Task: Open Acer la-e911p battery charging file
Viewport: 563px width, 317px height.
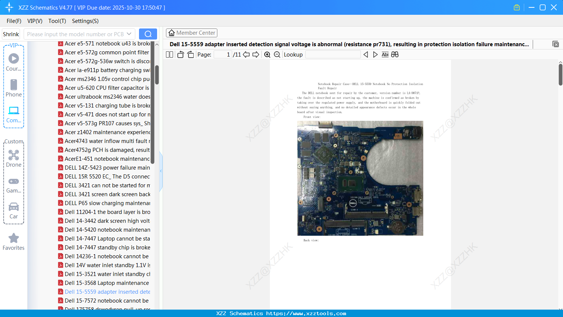Action: (104, 70)
